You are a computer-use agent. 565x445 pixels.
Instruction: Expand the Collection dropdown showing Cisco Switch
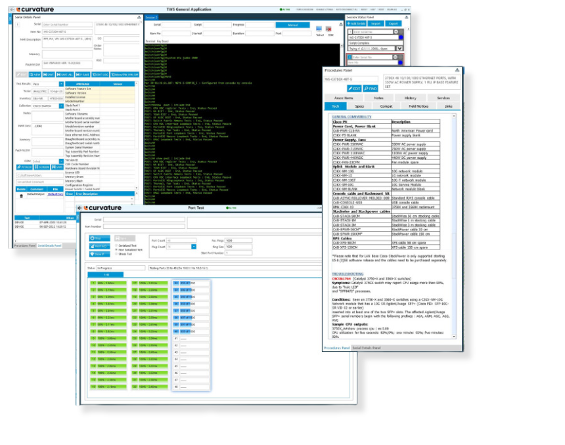61,105
